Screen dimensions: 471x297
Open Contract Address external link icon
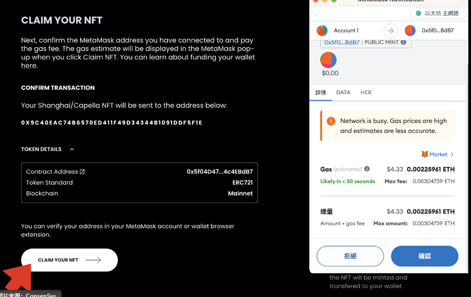coord(82,172)
